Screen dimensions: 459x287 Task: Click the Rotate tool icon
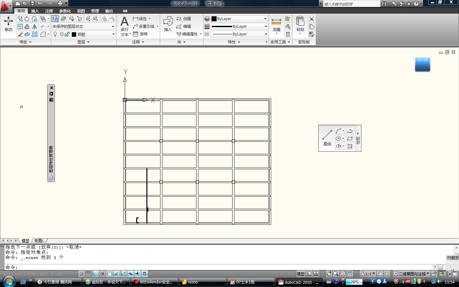(x=27, y=19)
